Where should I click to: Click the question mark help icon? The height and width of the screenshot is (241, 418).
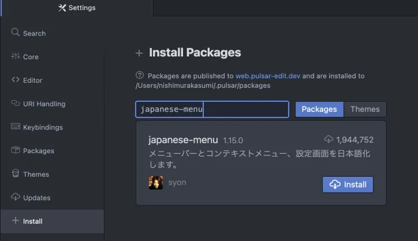point(140,75)
